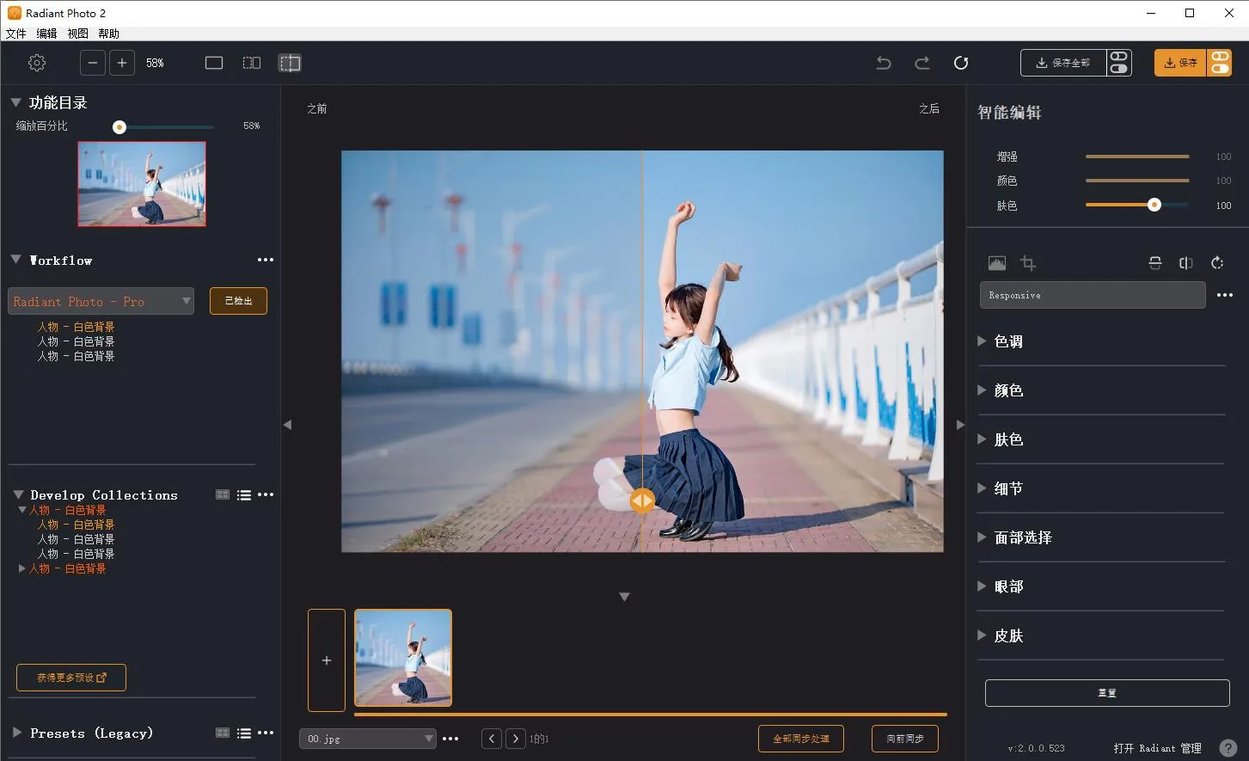This screenshot has width=1249, height=761.
Task: Open the 视图 menu
Action: [77, 34]
